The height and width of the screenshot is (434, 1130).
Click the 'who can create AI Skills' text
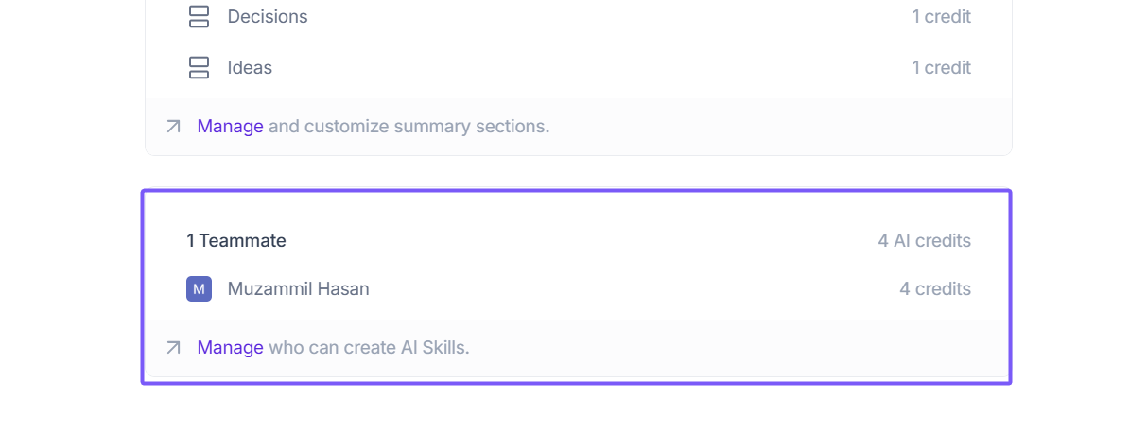[x=369, y=348]
